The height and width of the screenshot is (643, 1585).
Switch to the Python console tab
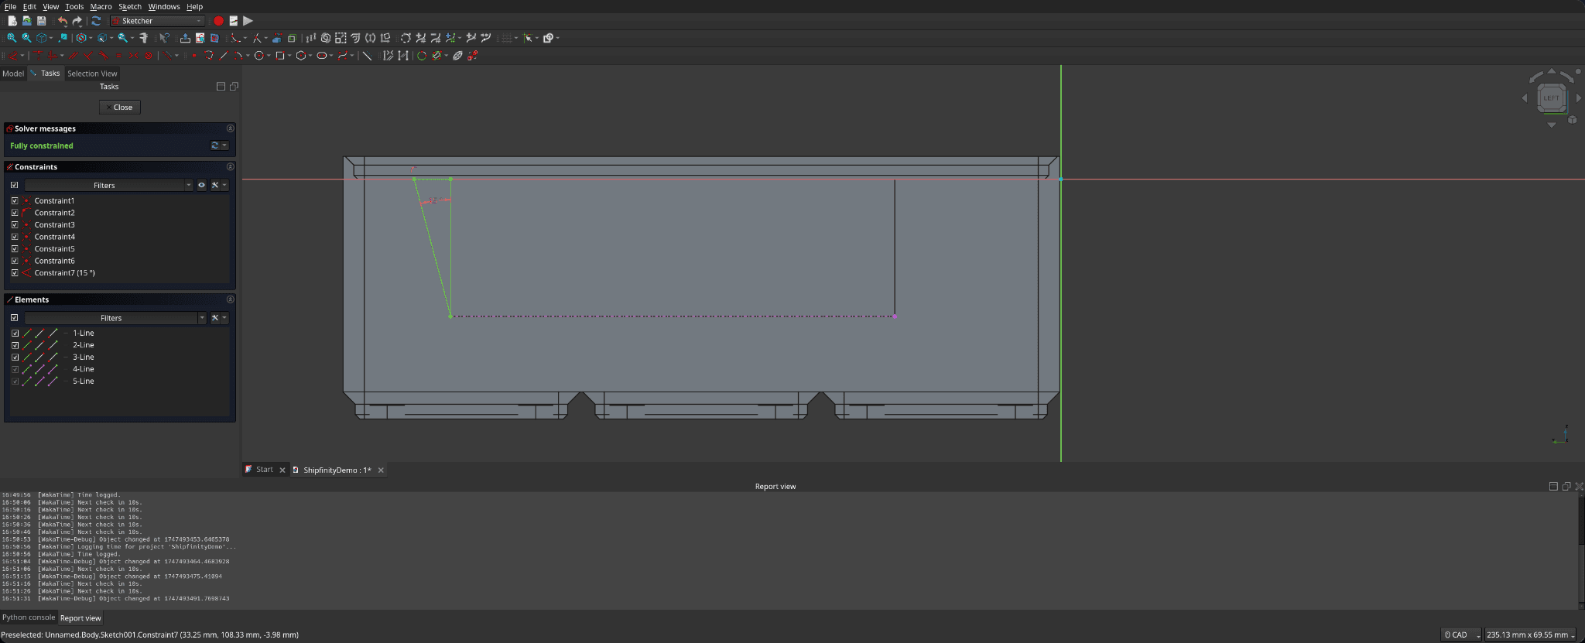pyautogui.click(x=29, y=617)
